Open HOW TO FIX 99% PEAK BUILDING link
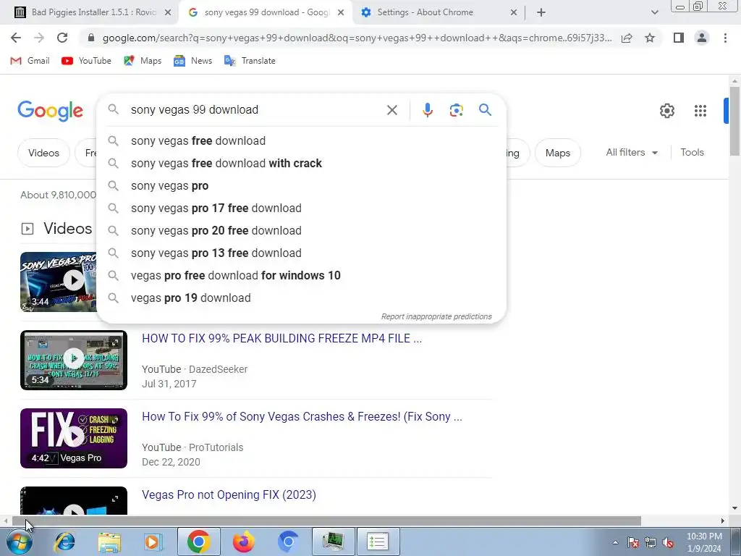This screenshot has height=556, width=741. click(x=281, y=339)
